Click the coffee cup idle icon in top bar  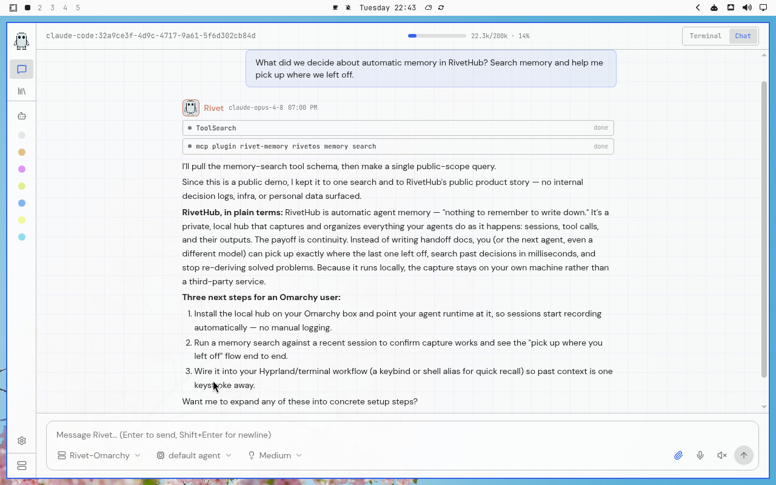point(335,8)
